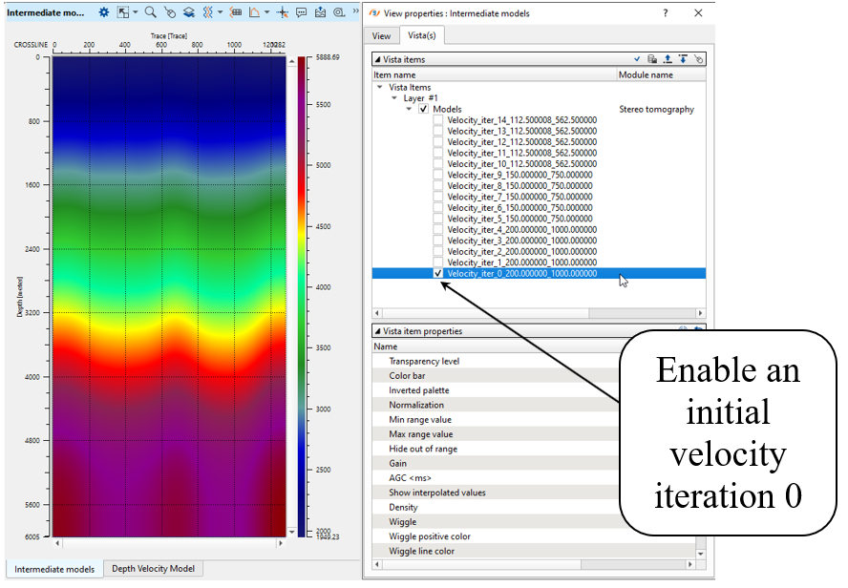This screenshot has height=588, width=848.
Task: Enable the Velocity_iter_14 model checkbox
Action: [x=437, y=120]
